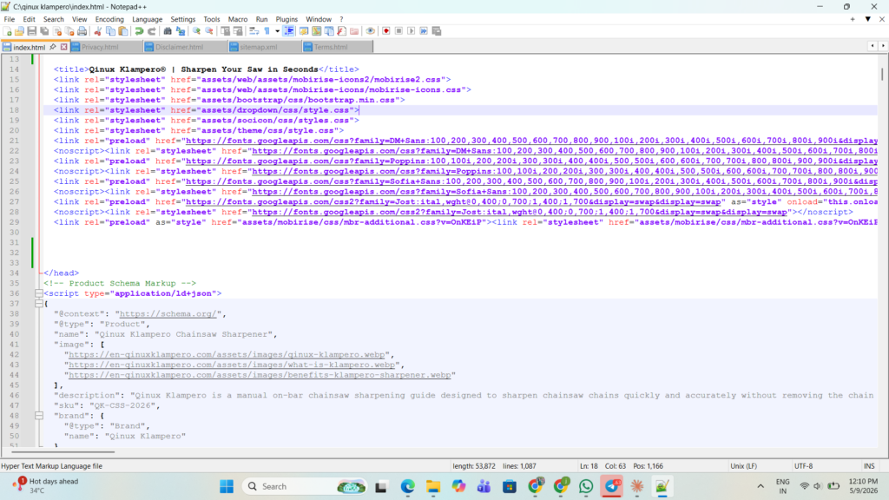This screenshot has height=500, width=889.
Task: Start macro recording with red dot
Action: (x=386, y=31)
